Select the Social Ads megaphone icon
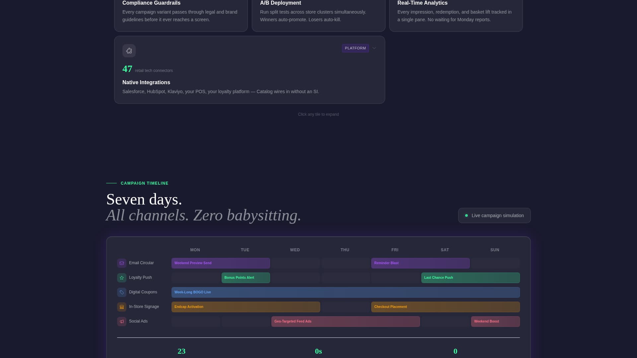Image resolution: width=637 pixels, height=358 pixels. click(121, 321)
